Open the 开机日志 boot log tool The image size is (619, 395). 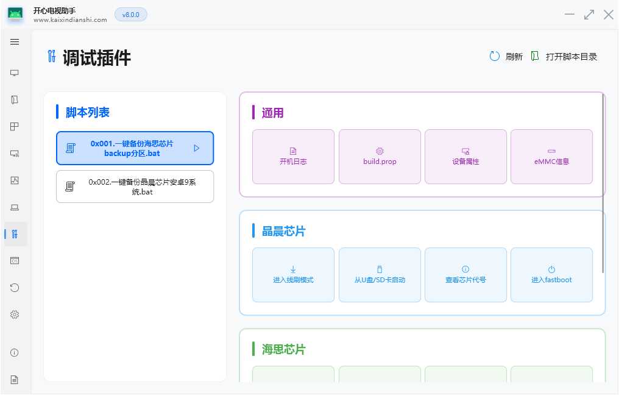[293, 156]
